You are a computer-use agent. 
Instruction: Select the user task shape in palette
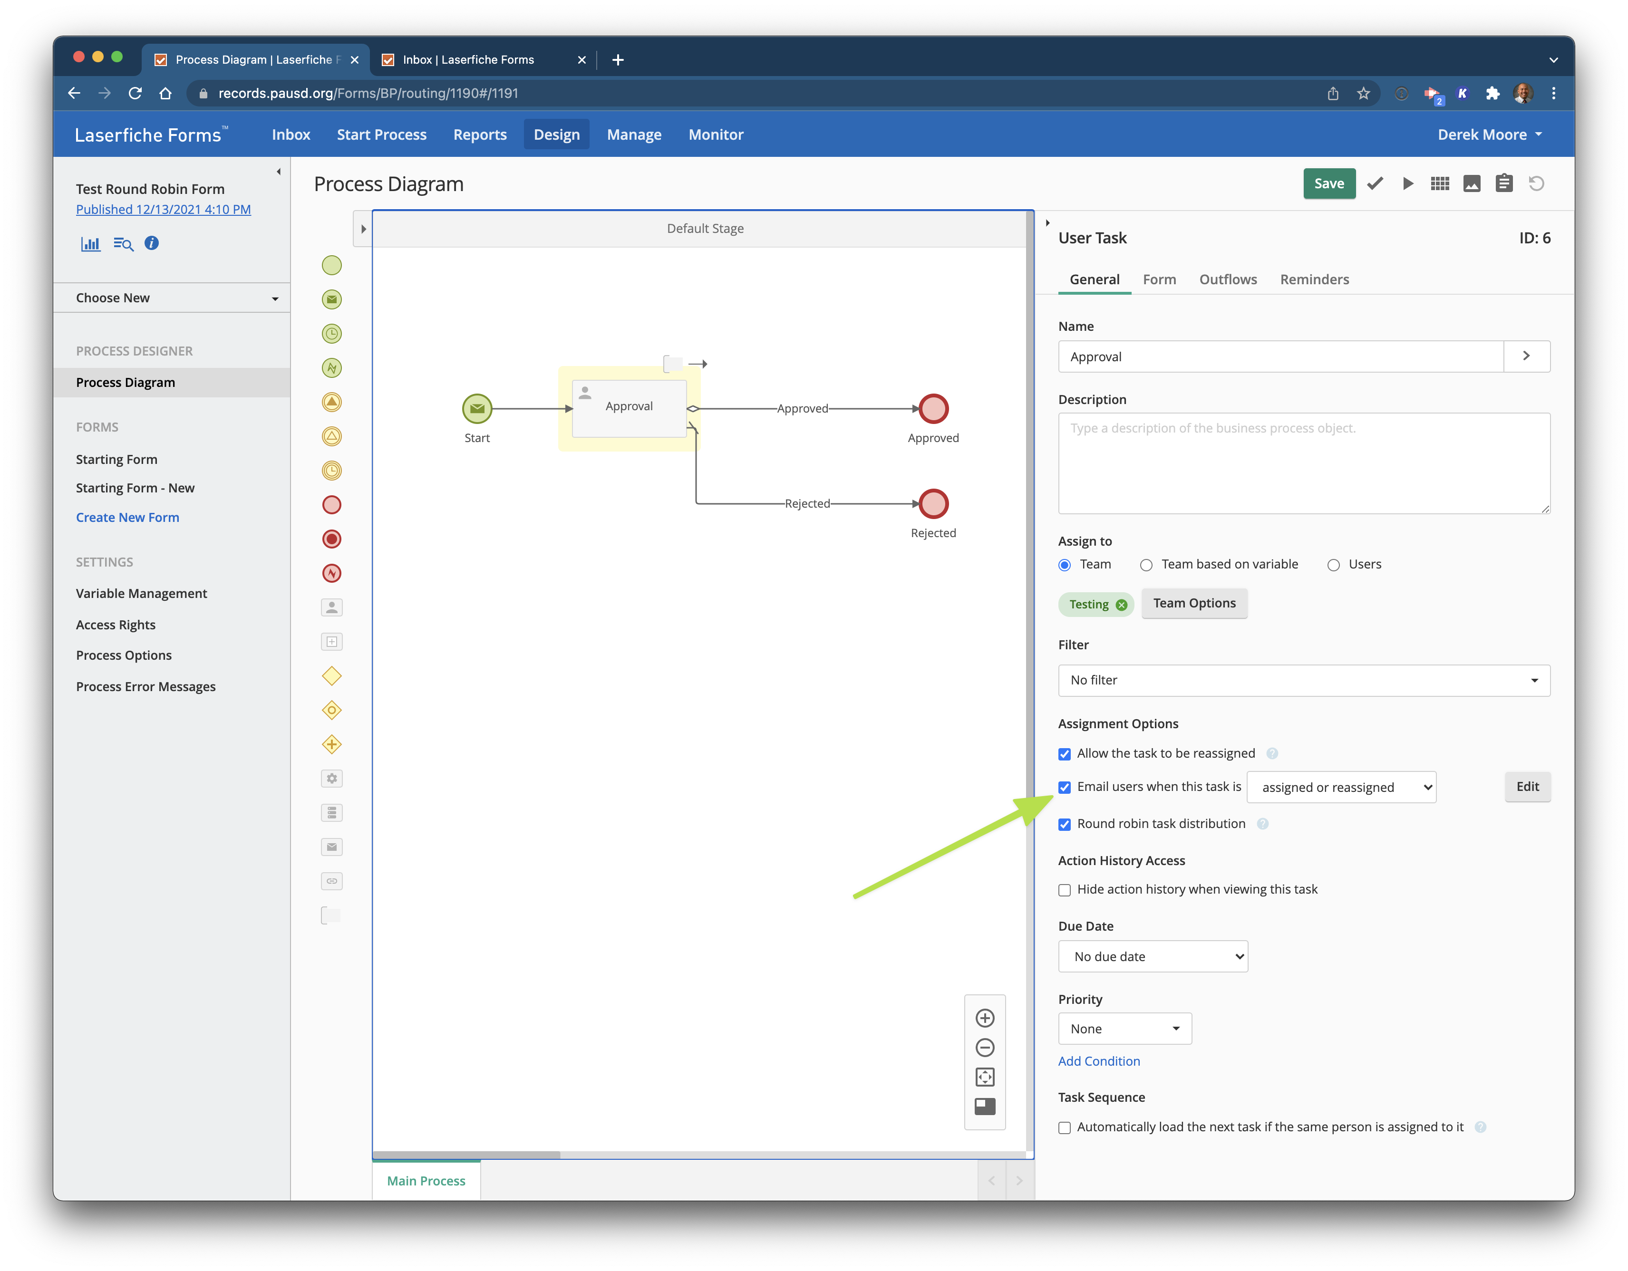click(x=332, y=607)
